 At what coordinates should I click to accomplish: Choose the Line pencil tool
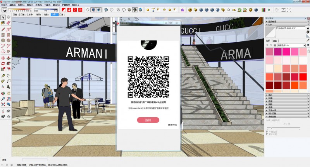click(3, 30)
